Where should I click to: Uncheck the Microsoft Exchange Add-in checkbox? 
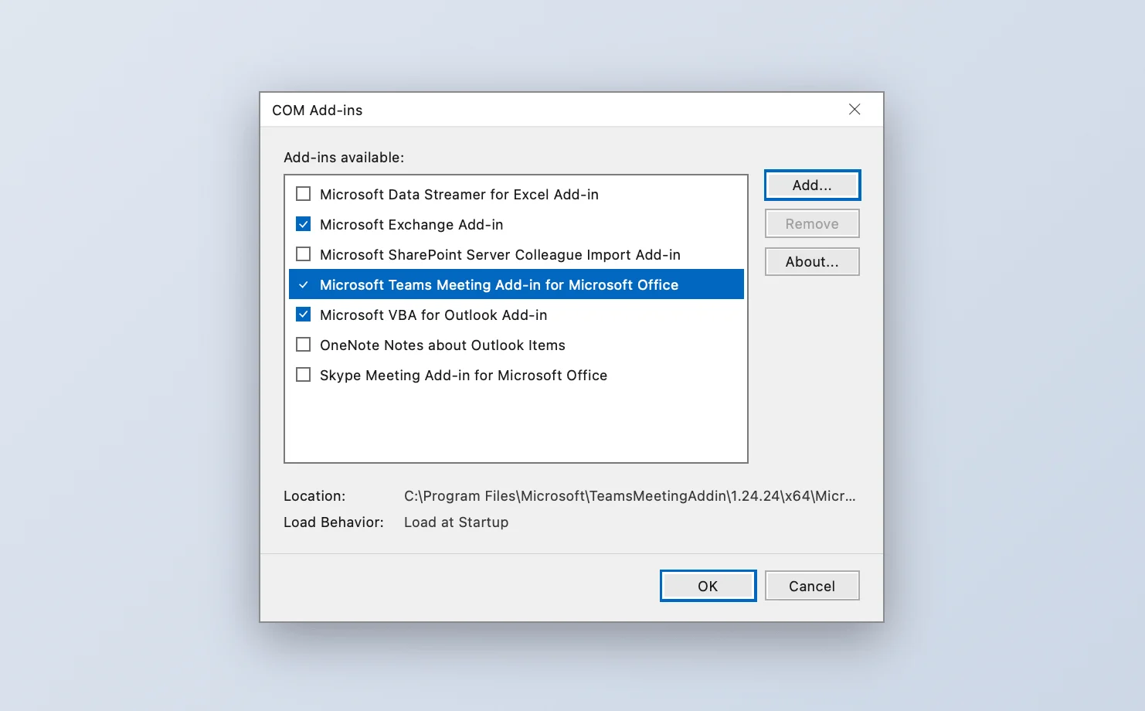point(304,224)
